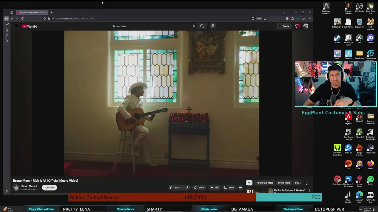
Task: Reload the page in the browser
Action: coord(22,19)
